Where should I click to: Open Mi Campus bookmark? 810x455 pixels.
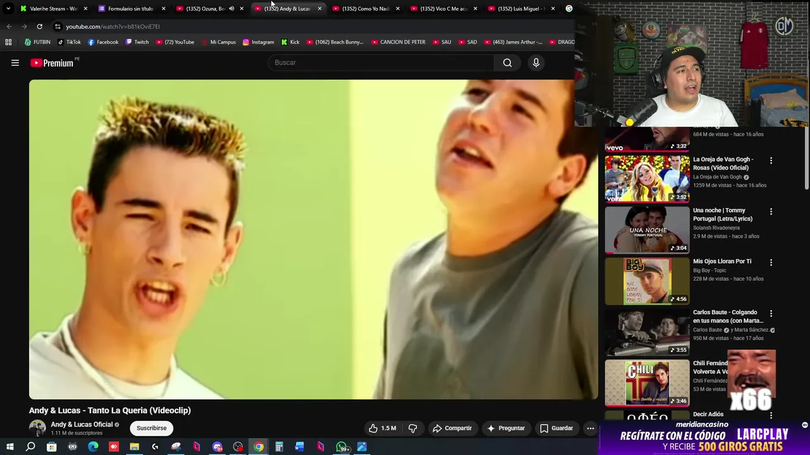(x=218, y=42)
